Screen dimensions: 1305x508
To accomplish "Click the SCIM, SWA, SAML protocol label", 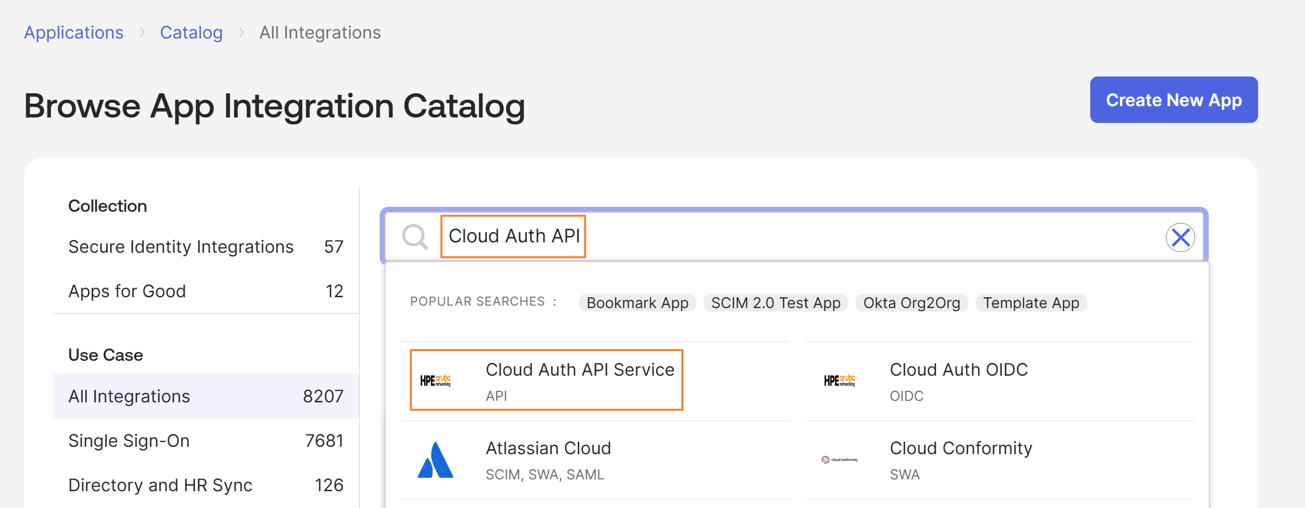I will click(x=545, y=474).
